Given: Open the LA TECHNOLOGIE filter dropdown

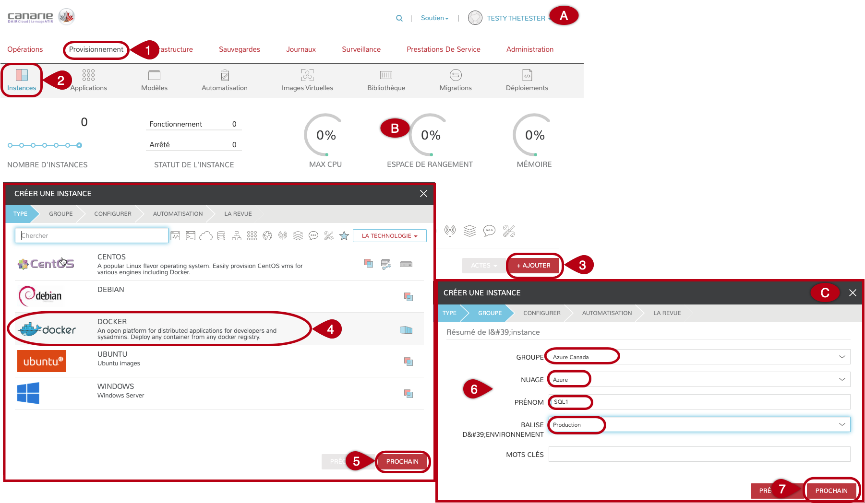Looking at the screenshot, I should pyautogui.click(x=389, y=236).
